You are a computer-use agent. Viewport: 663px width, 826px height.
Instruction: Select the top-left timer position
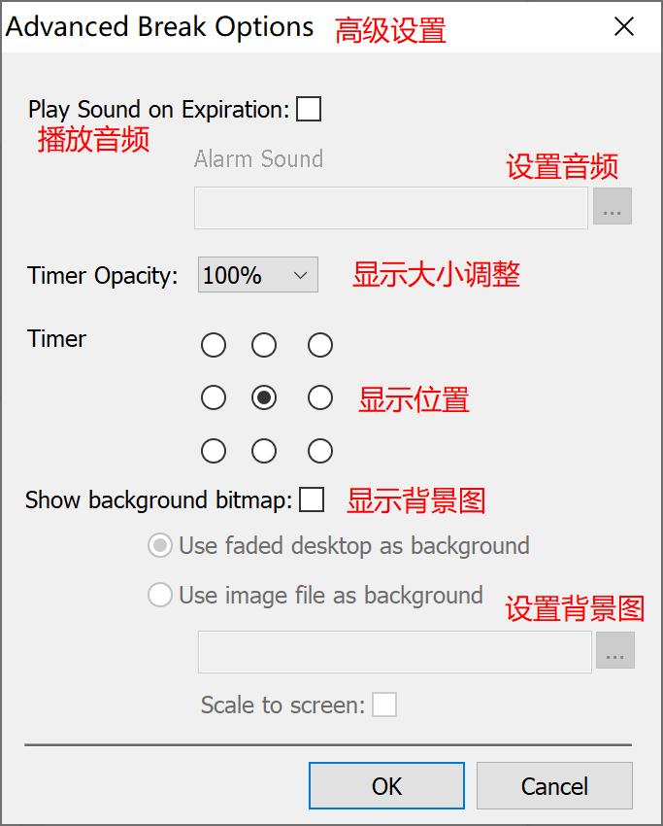[x=213, y=345]
